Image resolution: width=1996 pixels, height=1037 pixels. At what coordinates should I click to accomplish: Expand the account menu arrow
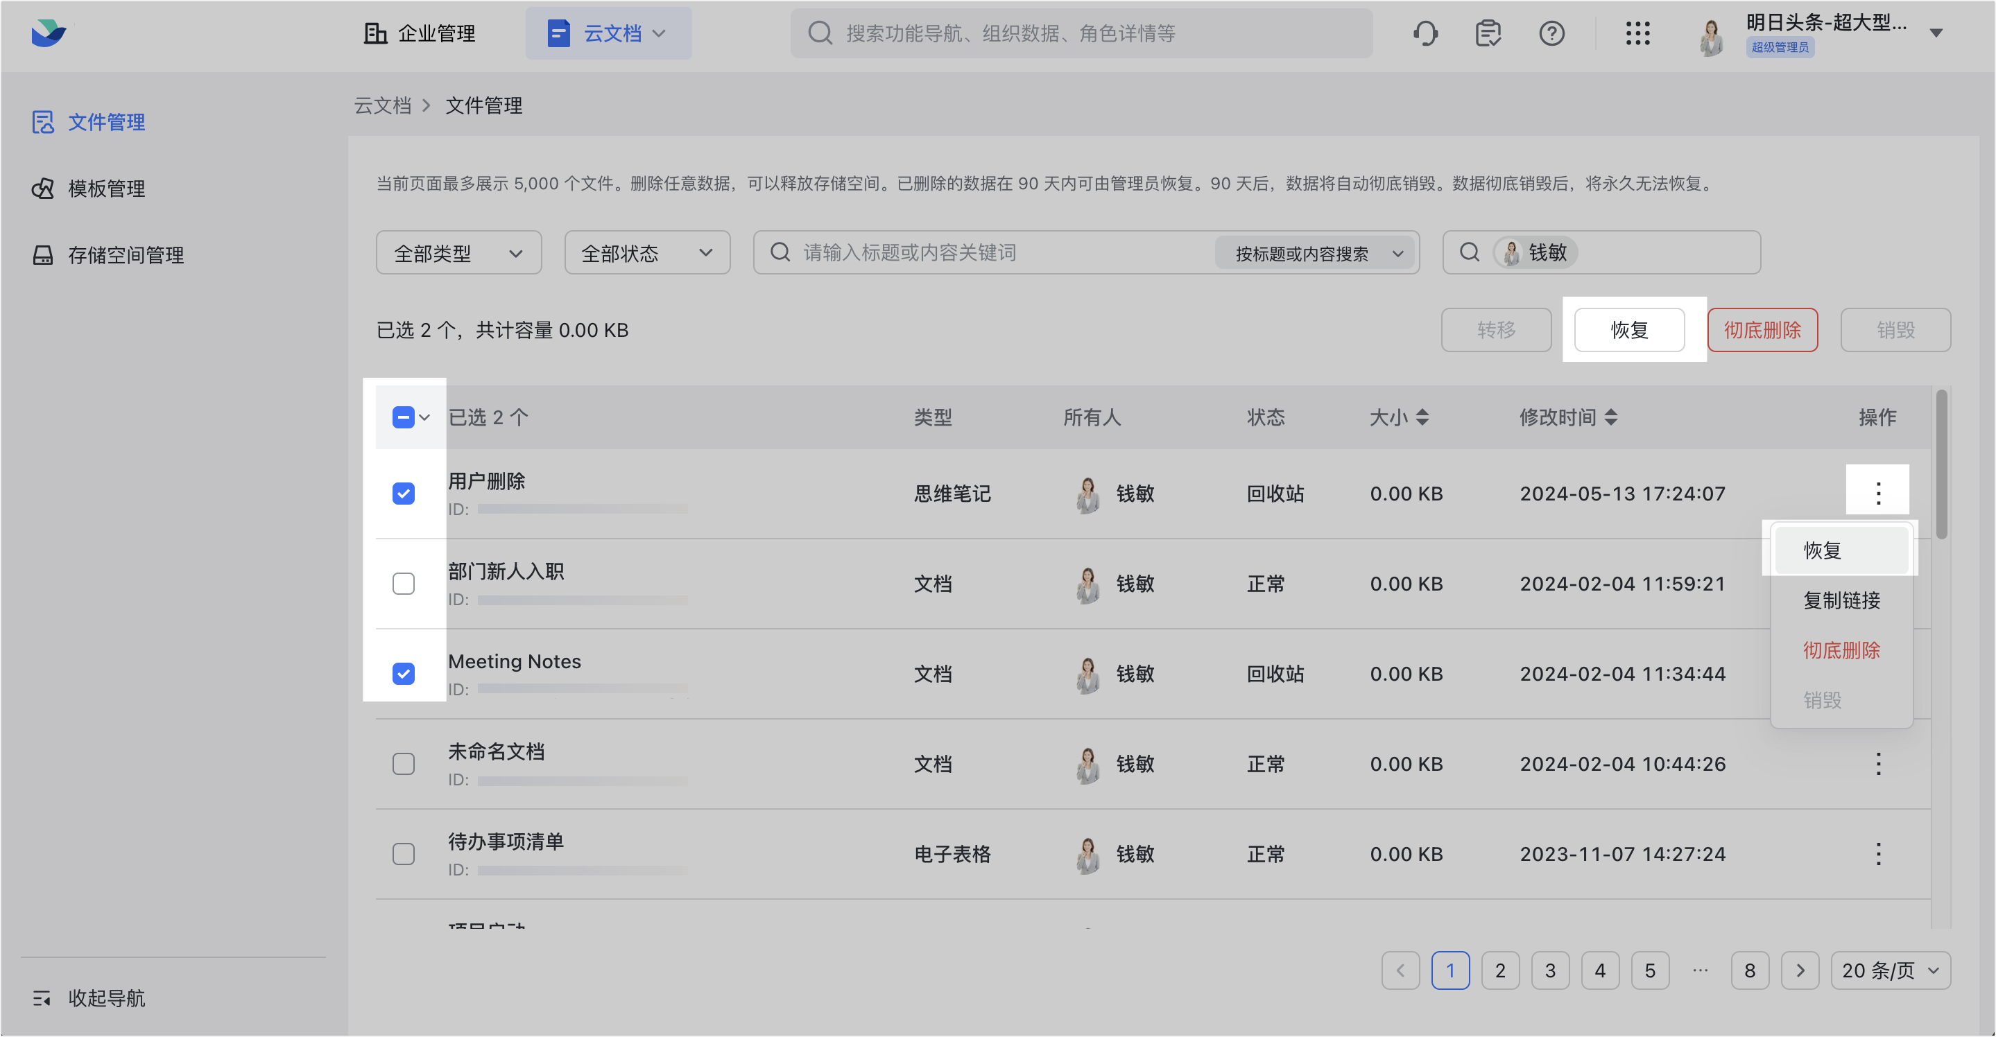click(1936, 33)
